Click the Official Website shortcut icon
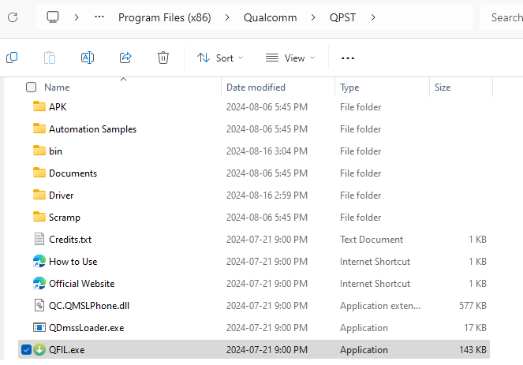Image resolution: width=523 pixels, height=365 pixels. 39,283
